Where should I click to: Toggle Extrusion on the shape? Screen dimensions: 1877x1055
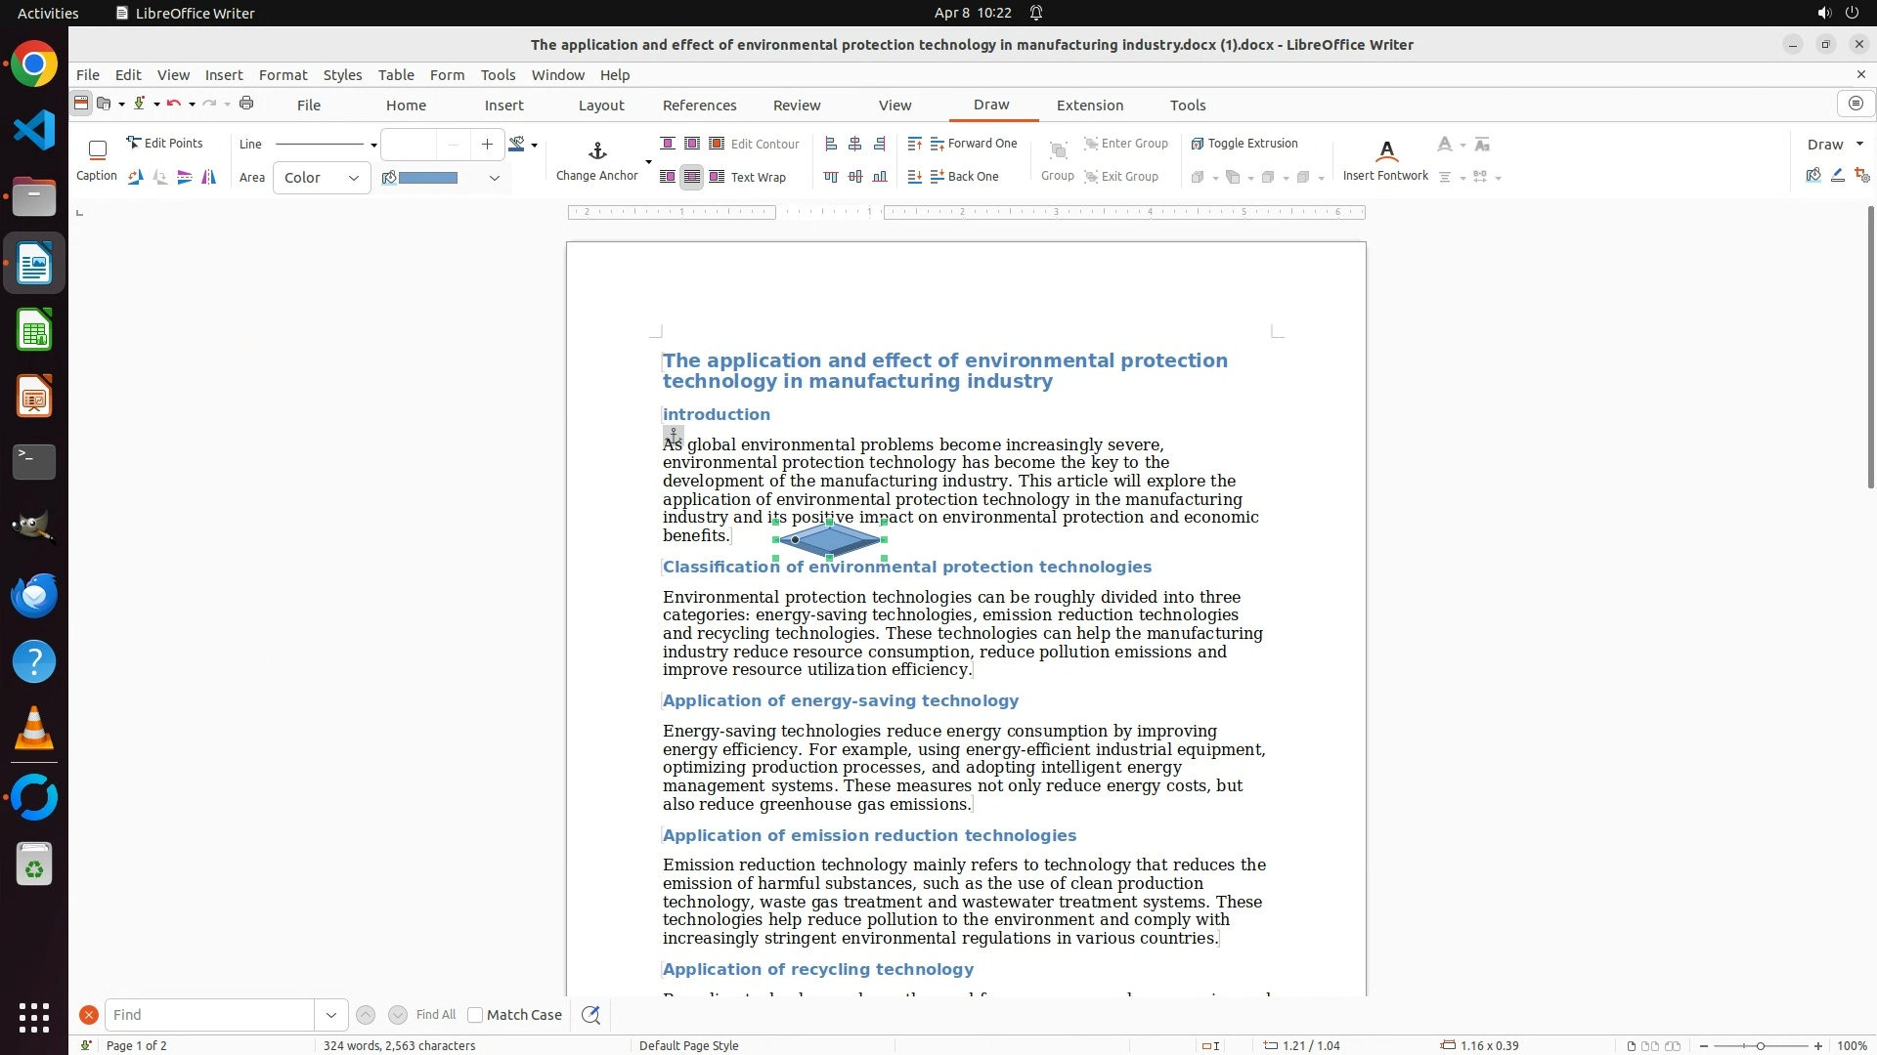[x=1244, y=144]
